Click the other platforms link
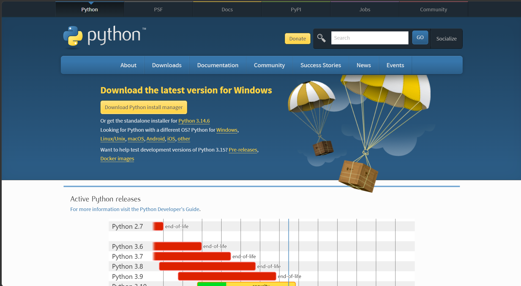 pyautogui.click(x=184, y=139)
